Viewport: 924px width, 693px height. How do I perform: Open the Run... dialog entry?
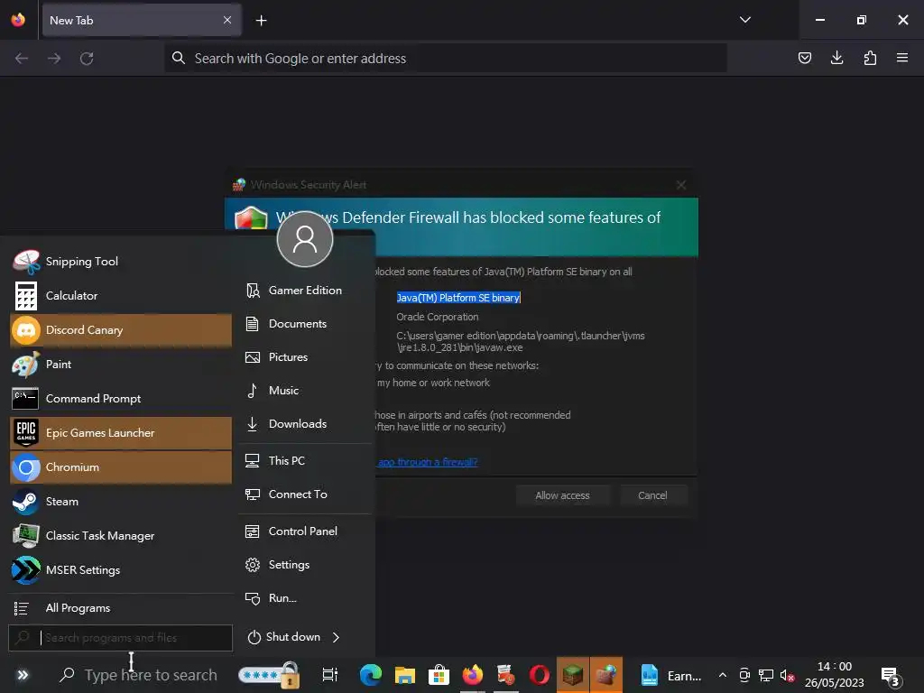pos(305,598)
